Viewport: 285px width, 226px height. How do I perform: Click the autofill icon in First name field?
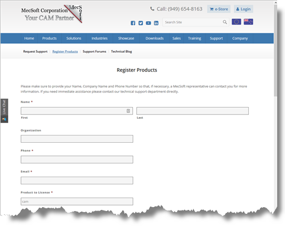coord(128,111)
